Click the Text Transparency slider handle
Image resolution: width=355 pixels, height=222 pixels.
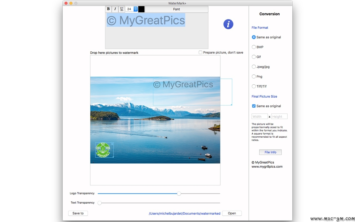click(100, 203)
